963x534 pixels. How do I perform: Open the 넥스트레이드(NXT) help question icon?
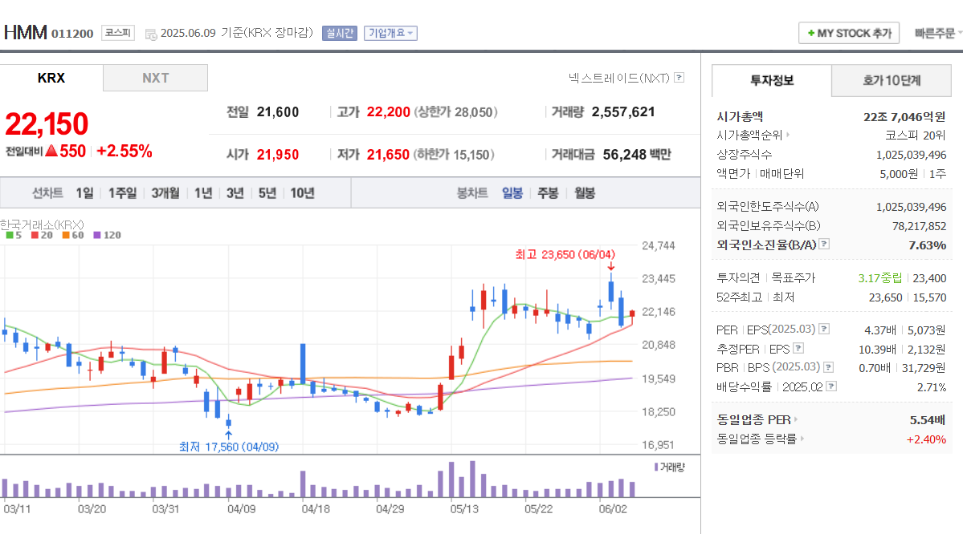679,77
